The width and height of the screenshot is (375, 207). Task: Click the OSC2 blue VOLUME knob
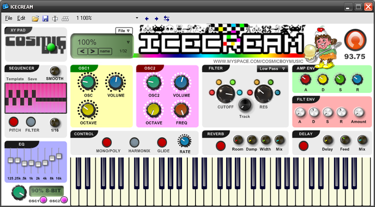(181, 82)
